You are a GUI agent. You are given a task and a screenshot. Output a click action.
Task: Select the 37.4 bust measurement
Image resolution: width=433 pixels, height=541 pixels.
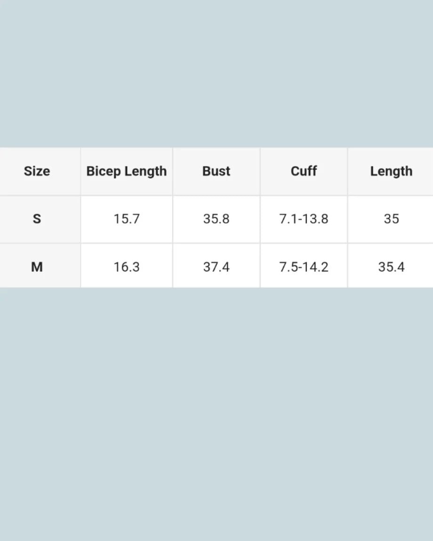(x=216, y=267)
